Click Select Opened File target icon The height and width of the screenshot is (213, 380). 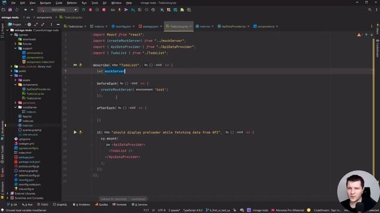click(x=29, y=24)
